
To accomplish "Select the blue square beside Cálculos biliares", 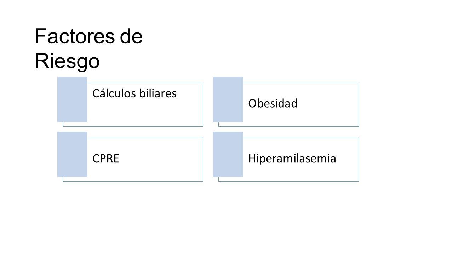I will coord(72,99).
